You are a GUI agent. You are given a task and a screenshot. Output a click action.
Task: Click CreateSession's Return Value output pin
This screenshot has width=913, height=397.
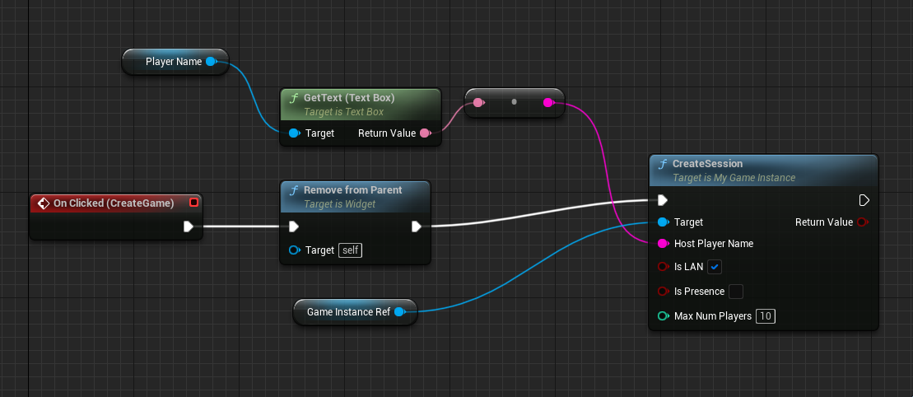(863, 222)
